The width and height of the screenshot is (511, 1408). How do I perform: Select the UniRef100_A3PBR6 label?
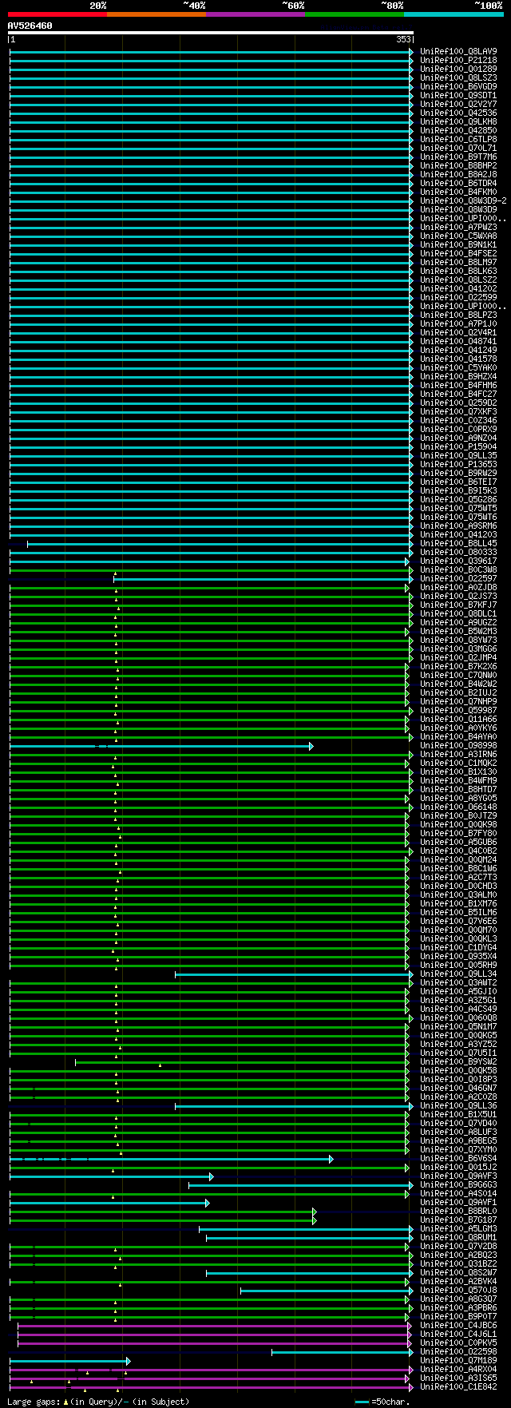coord(458,1307)
